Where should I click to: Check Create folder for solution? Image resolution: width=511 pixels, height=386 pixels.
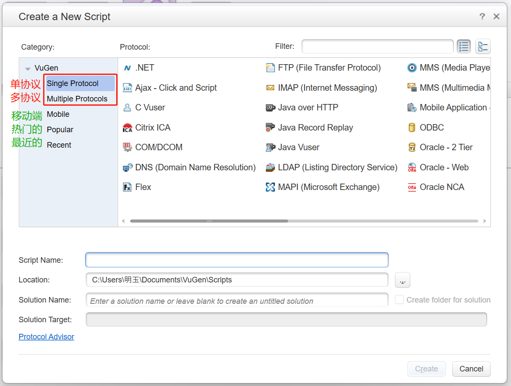[399, 300]
